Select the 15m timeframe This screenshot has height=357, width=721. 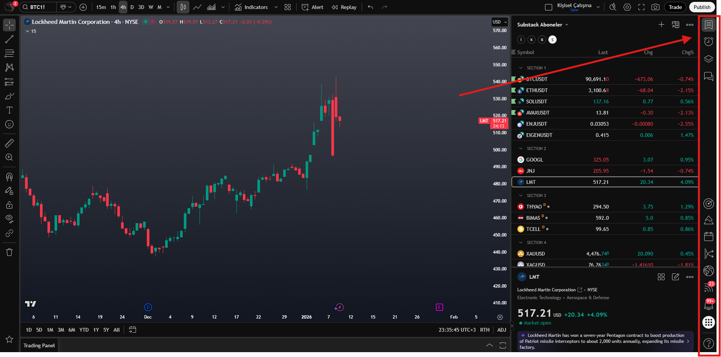pos(101,7)
